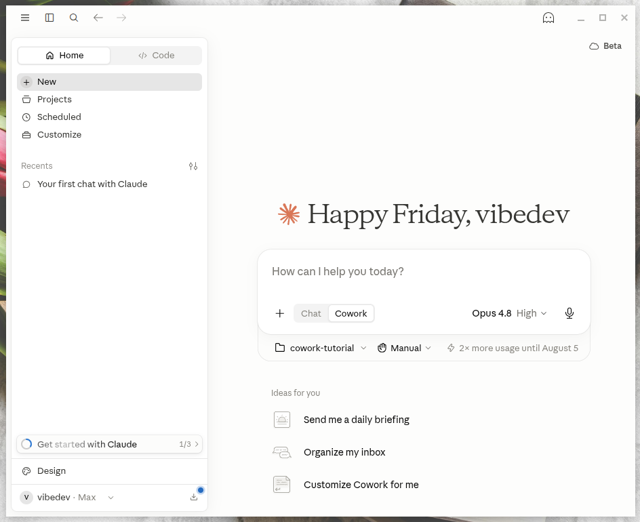This screenshot has height=522, width=640.
Task: Click the Projects sidebar icon
Action: [26, 100]
